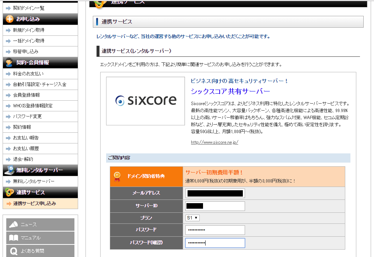The image size is (374, 257).
Task: Open the ニュース button
Action: [40, 225]
